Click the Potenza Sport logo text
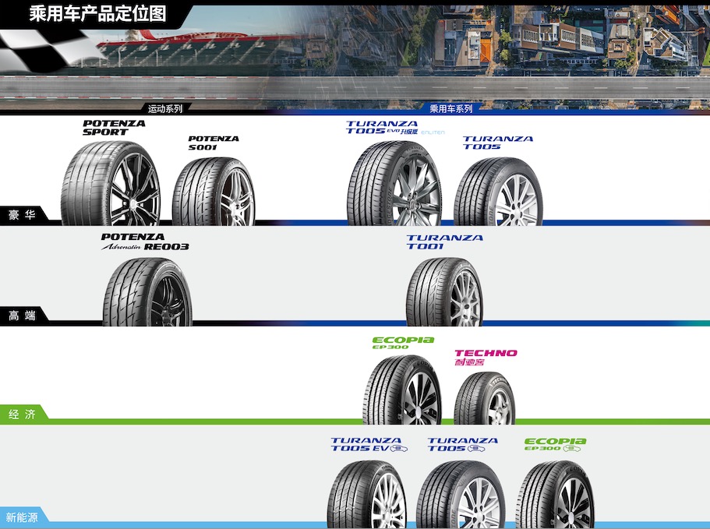The image size is (710, 529). point(114,128)
